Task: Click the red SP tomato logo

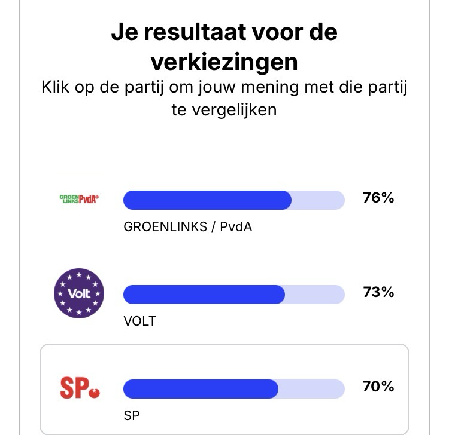Action: coord(80,388)
